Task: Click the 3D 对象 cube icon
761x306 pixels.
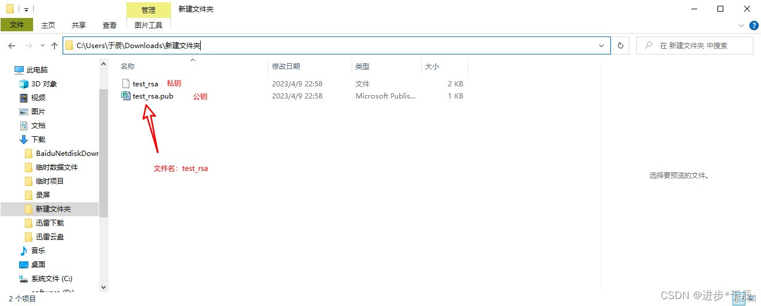Action: pyautogui.click(x=24, y=84)
